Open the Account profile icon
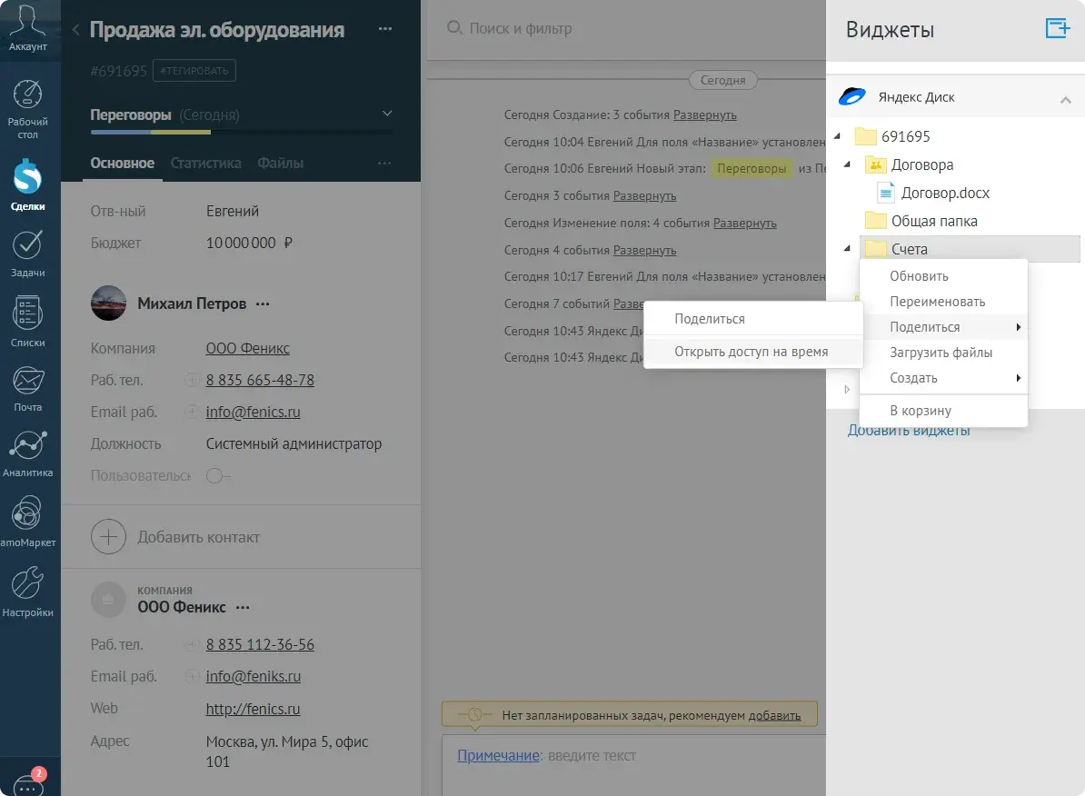This screenshot has width=1085, height=796. coord(27,27)
